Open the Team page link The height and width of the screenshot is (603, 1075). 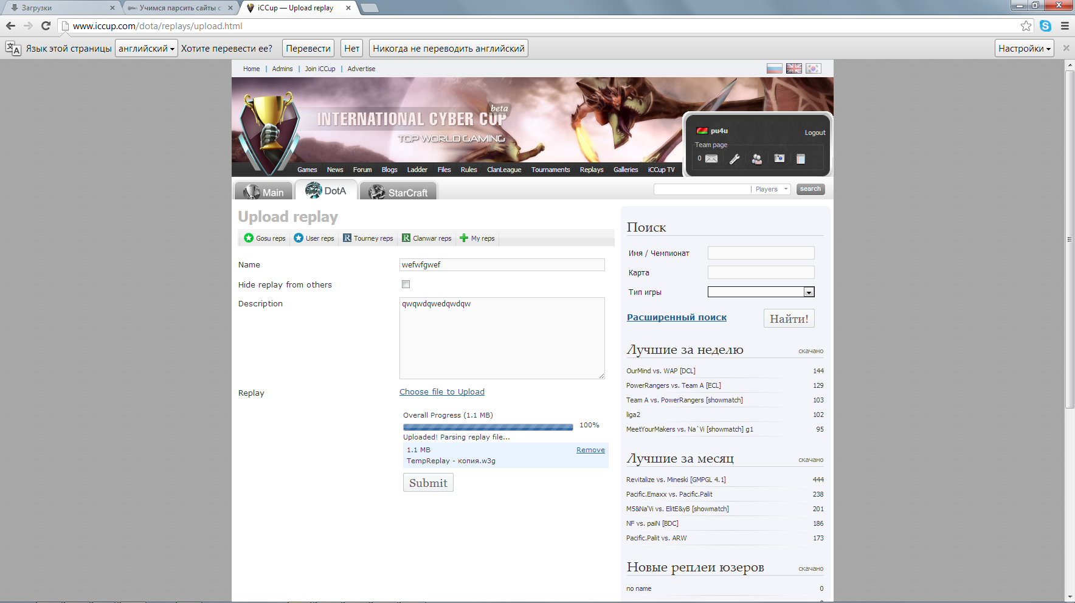(x=711, y=145)
